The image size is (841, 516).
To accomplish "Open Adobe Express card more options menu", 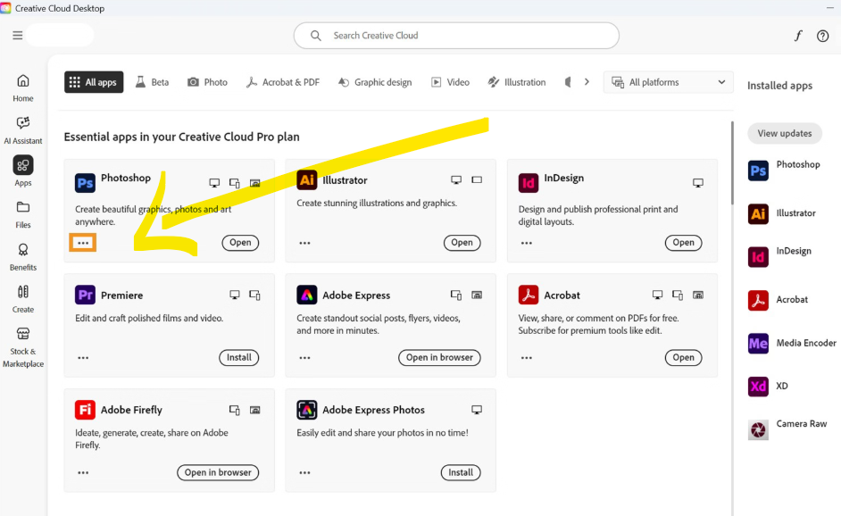I will point(304,358).
